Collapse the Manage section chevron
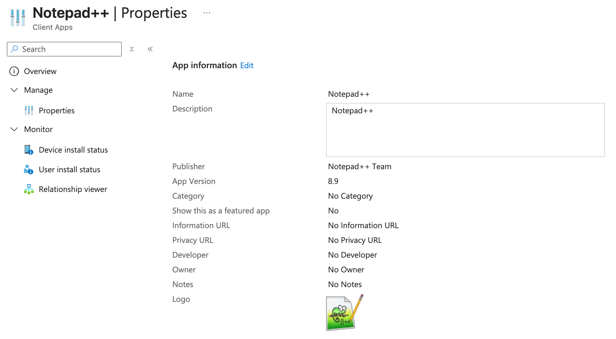 coord(14,90)
